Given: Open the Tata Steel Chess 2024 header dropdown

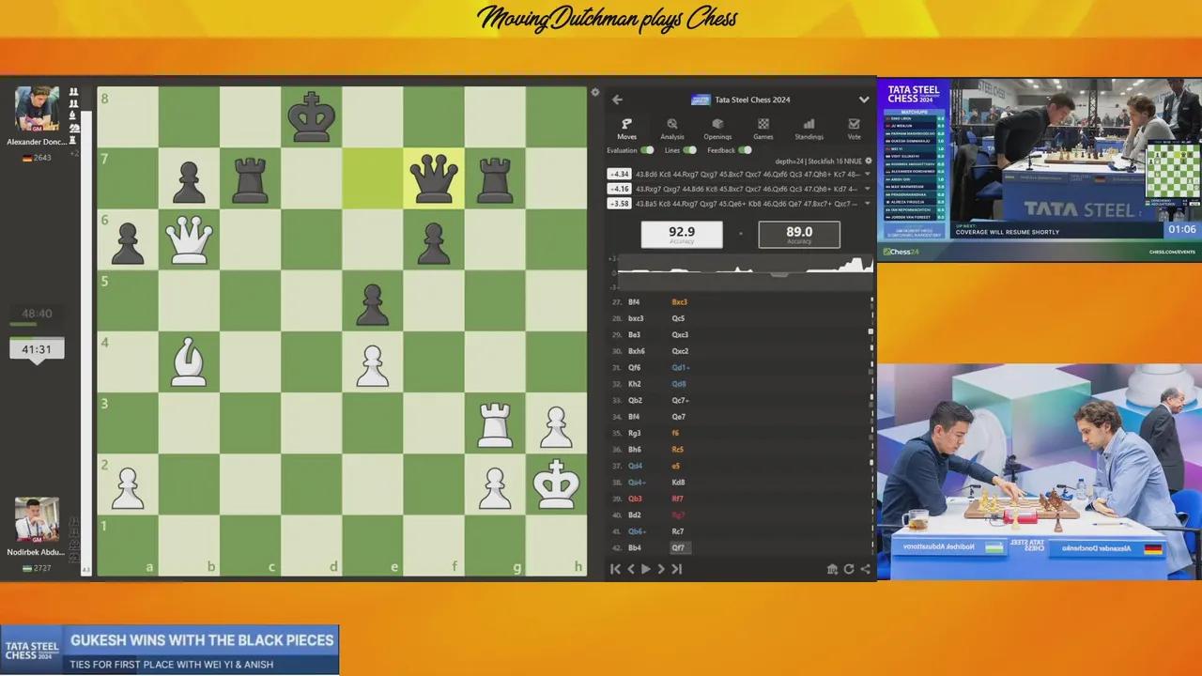Looking at the screenshot, I should coord(863,99).
